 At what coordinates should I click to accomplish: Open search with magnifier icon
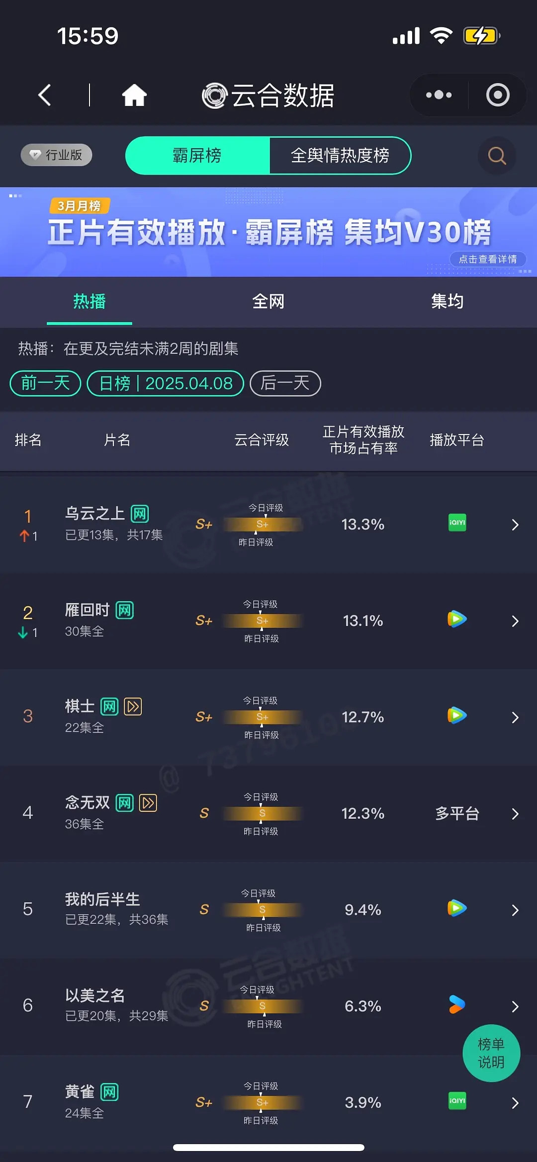tap(497, 156)
